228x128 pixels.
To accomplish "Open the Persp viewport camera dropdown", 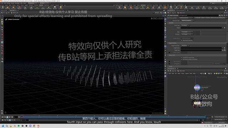I will 155,18.
